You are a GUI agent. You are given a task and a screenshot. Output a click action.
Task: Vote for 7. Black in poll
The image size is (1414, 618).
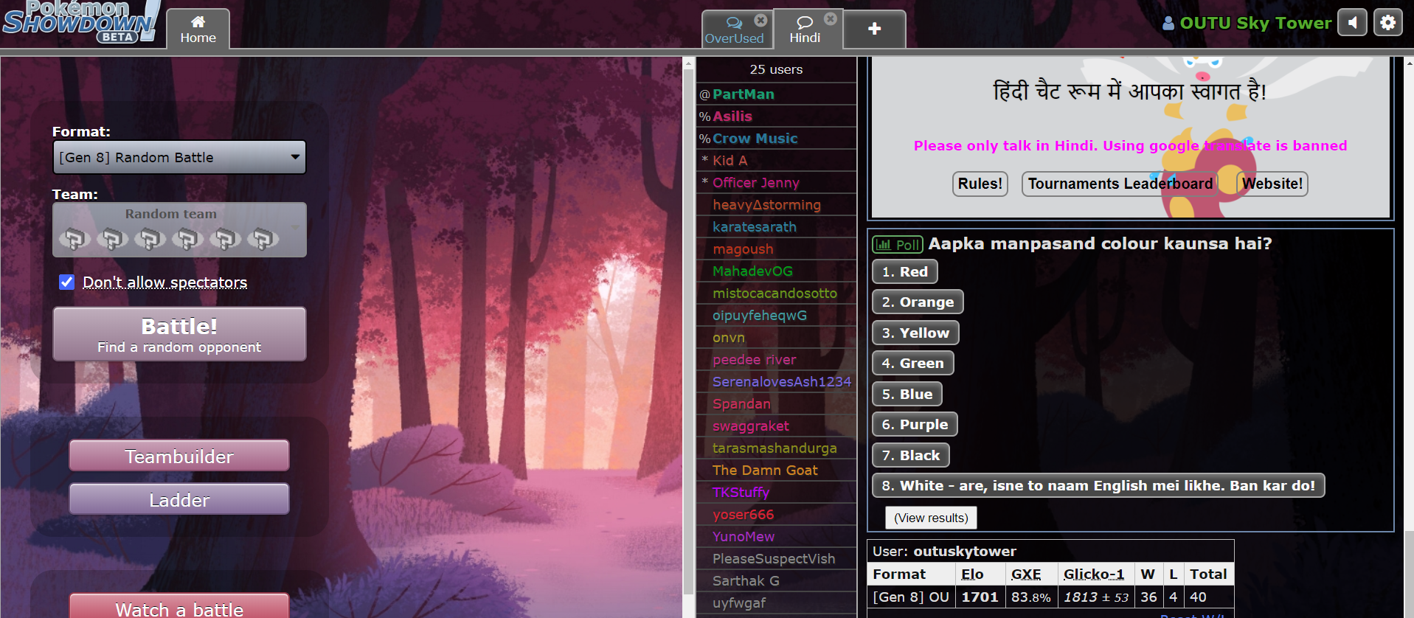click(911, 455)
